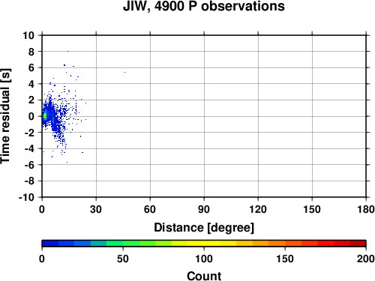This screenshot has height=281, width=375.
Task: Click the 'Time residual [s]' axis label
Action: [5, 116]
